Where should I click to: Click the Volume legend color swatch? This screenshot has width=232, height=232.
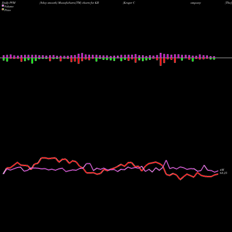click(x=3, y=6)
